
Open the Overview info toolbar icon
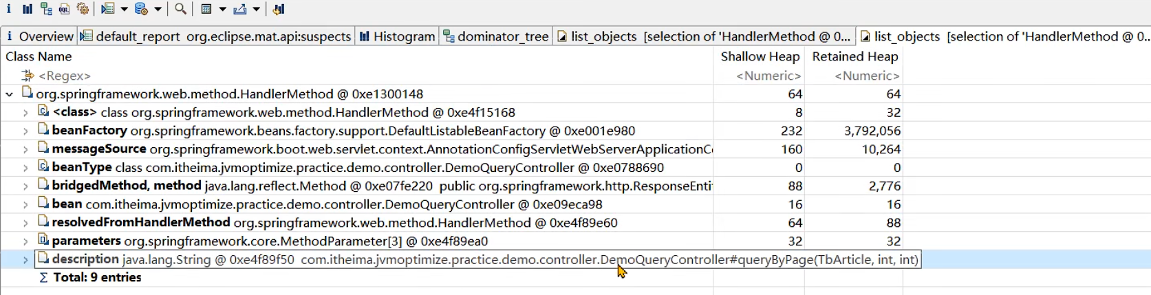9,9
